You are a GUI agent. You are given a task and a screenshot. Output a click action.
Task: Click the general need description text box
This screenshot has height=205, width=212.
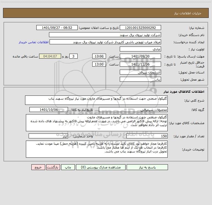coord(96,100)
